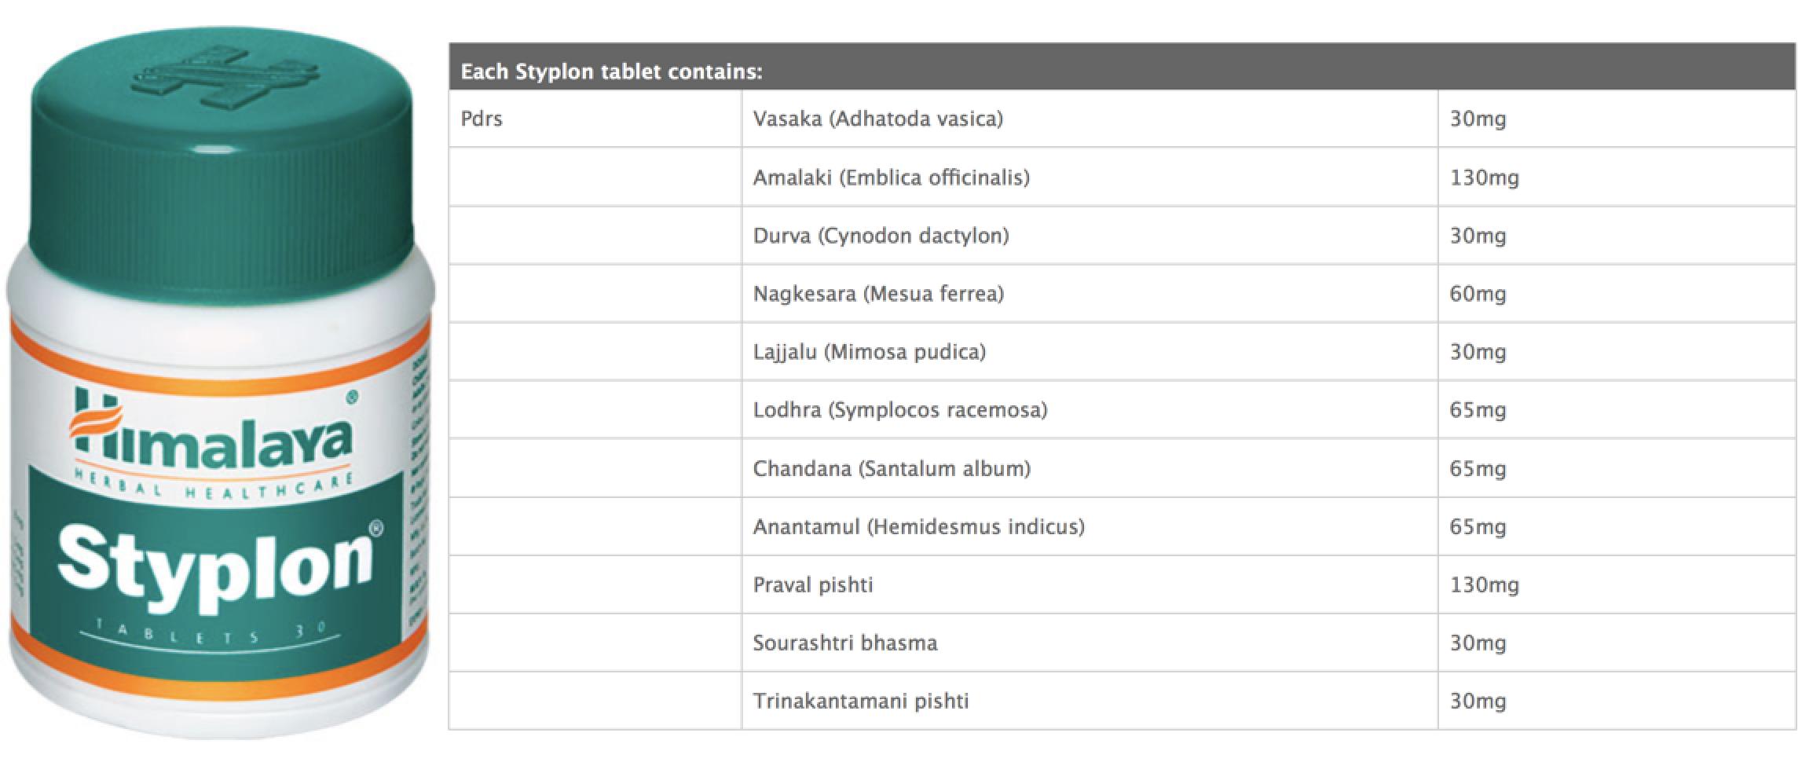1813x762 pixels.
Task: Click the 130mg value for Amalaki
Action: [x=1485, y=178]
